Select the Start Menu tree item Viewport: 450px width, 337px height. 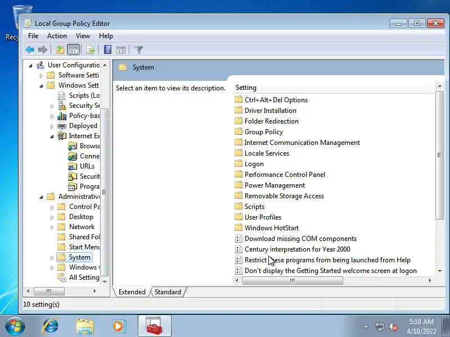(78, 247)
